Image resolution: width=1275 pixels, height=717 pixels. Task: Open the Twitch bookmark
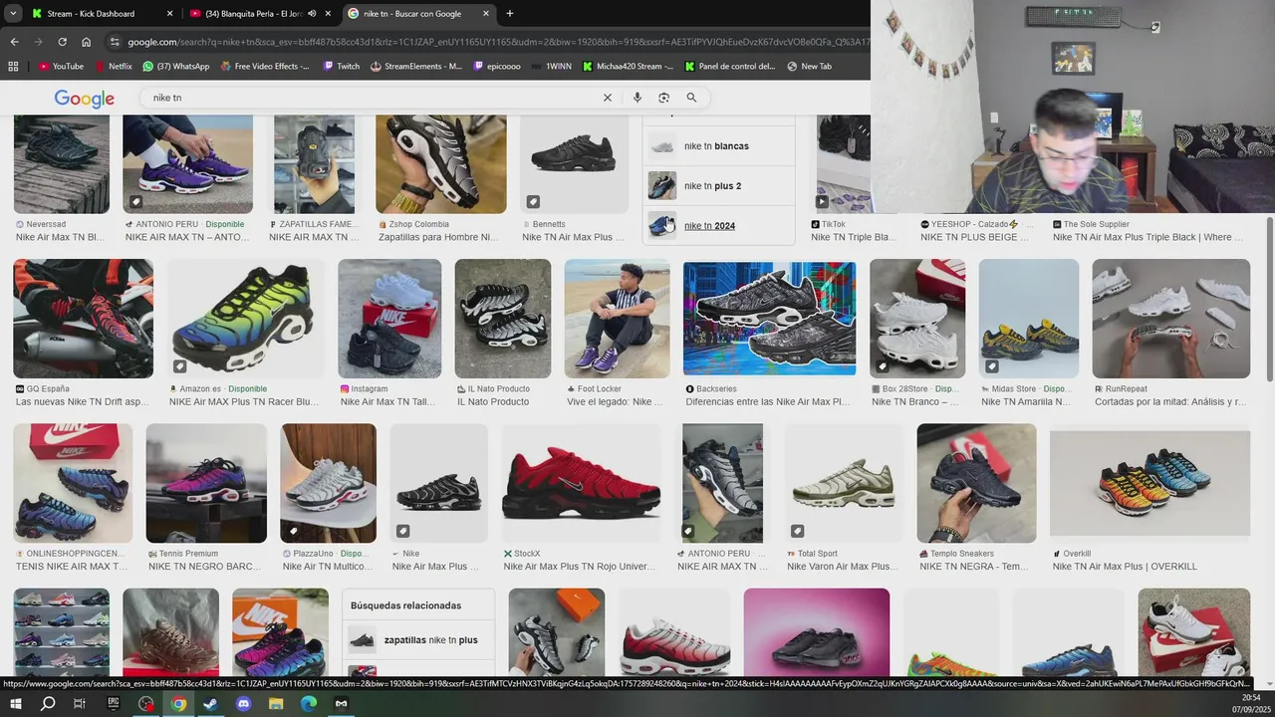[342, 67]
